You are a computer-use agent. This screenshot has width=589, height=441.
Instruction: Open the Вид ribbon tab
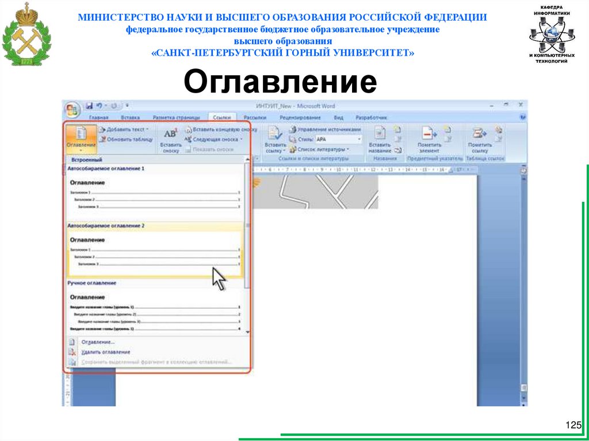tap(338, 117)
